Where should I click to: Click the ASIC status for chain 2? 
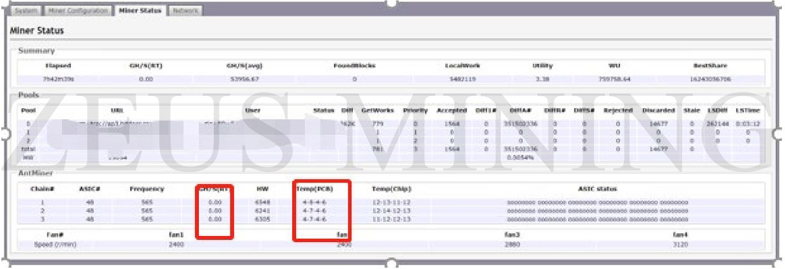point(597,211)
